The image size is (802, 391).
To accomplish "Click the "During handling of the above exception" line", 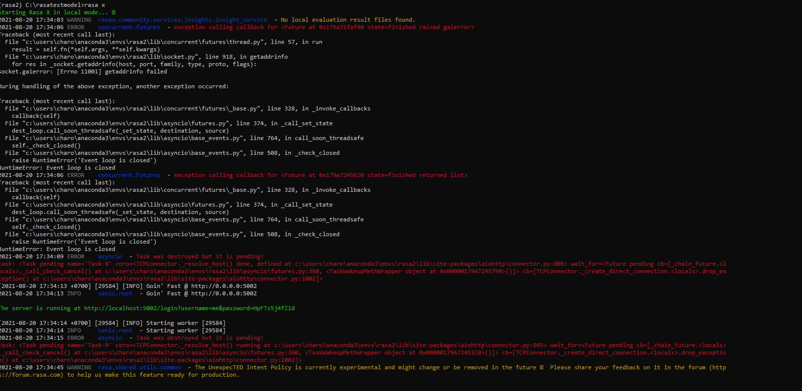I will pos(114,86).
